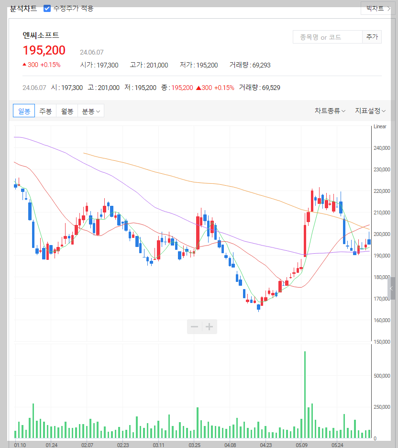
Task: Click the 01.10 date axis label
Action: (x=20, y=445)
